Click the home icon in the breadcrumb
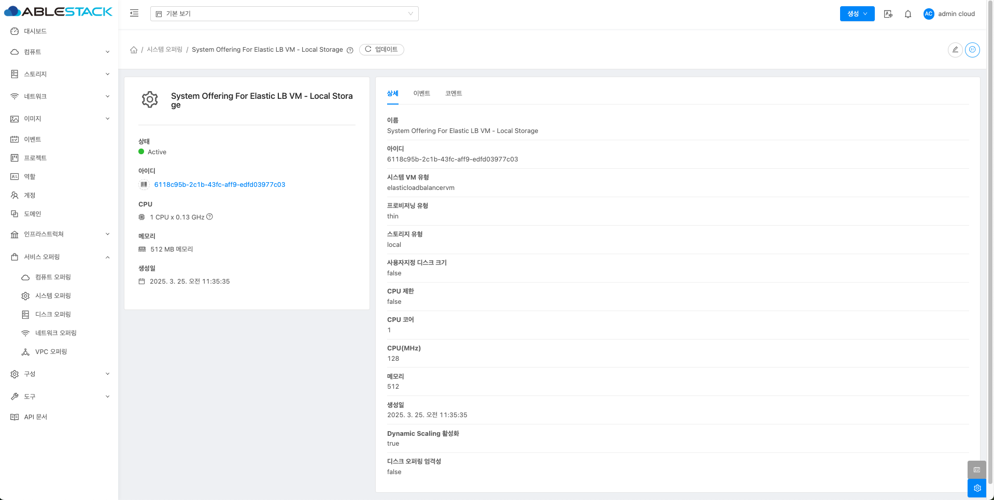This screenshot has height=500, width=994. point(134,50)
